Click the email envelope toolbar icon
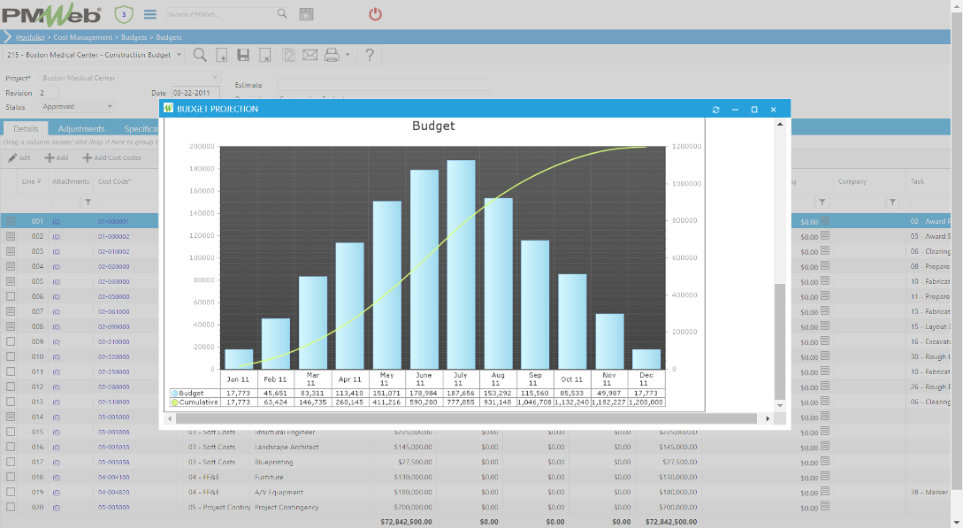The height and width of the screenshot is (528, 963). (310, 55)
